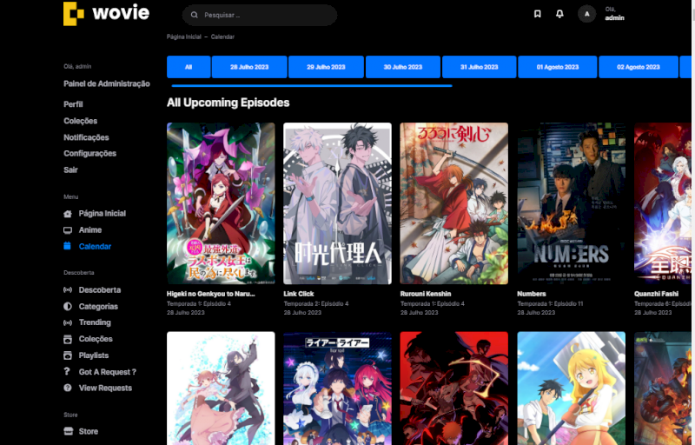Open Quanzhi Fashi poster
Image resolution: width=695 pixels, height=445 pixels.
663,203
